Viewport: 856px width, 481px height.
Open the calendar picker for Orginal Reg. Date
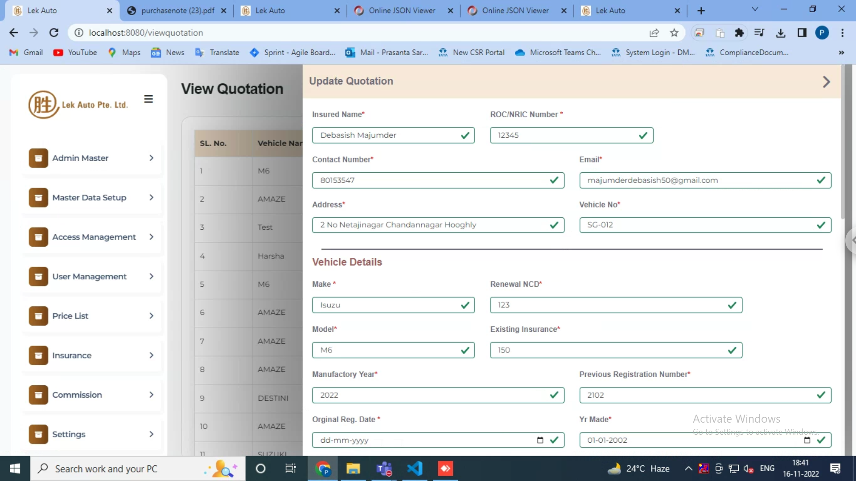540,440
